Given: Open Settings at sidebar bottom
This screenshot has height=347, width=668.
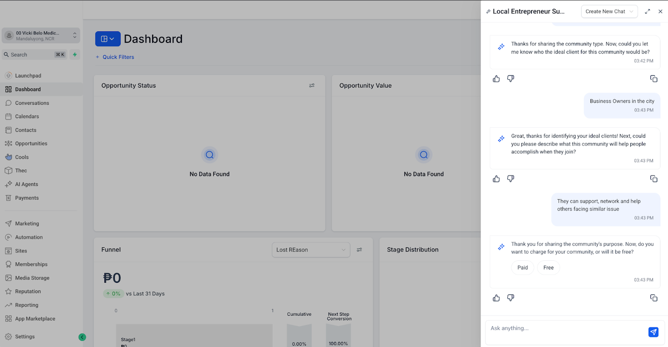Looking at the screenshot, I should (x=25, y=337).
